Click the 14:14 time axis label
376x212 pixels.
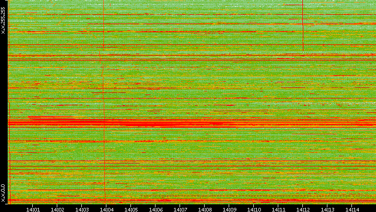(352, 210)
